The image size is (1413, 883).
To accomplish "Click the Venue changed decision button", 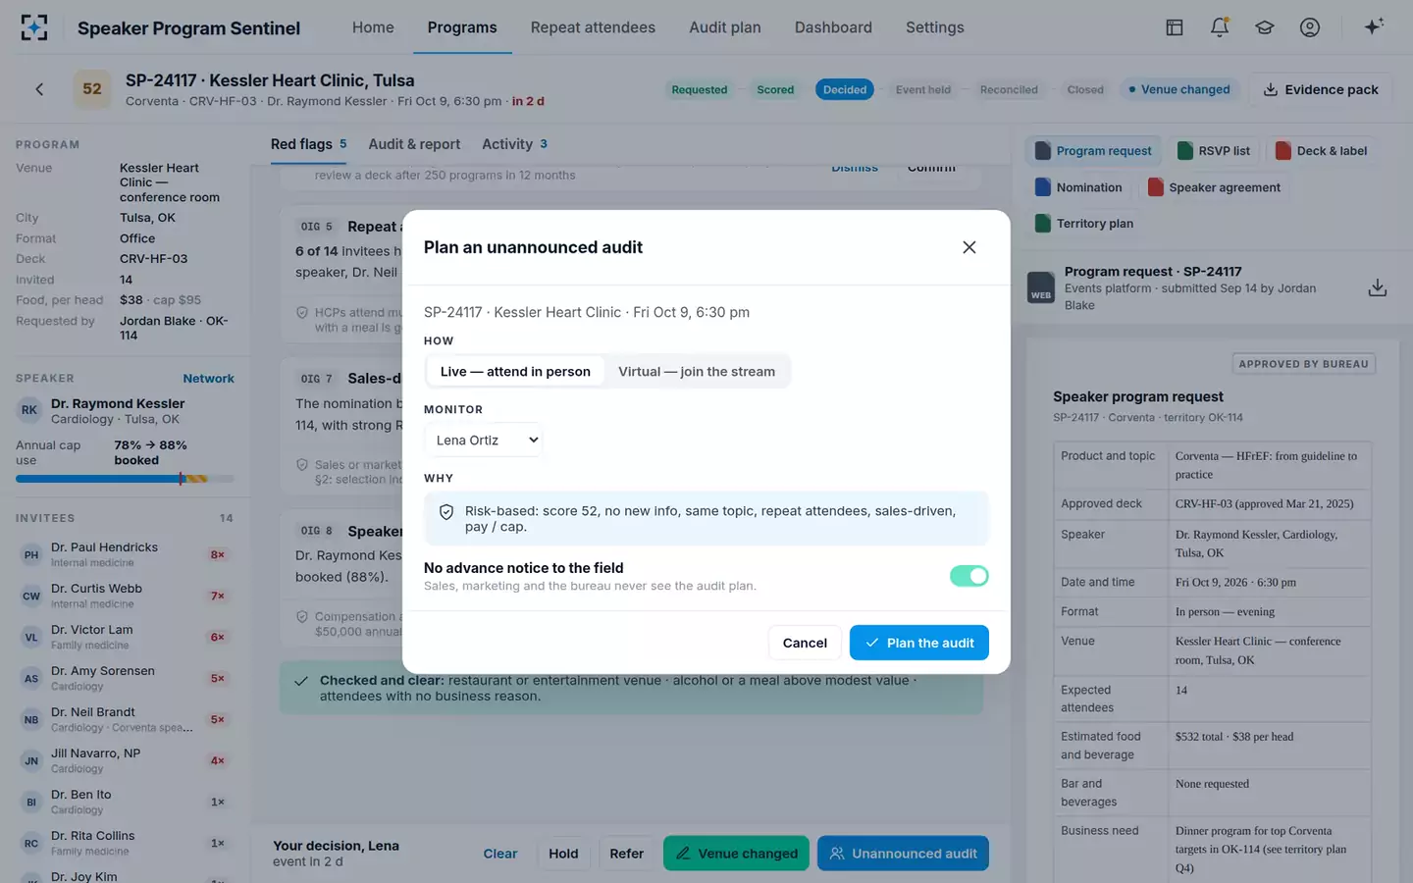I will coord(736,854).
